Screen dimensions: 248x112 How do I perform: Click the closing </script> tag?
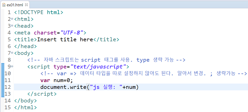(42, 94)
